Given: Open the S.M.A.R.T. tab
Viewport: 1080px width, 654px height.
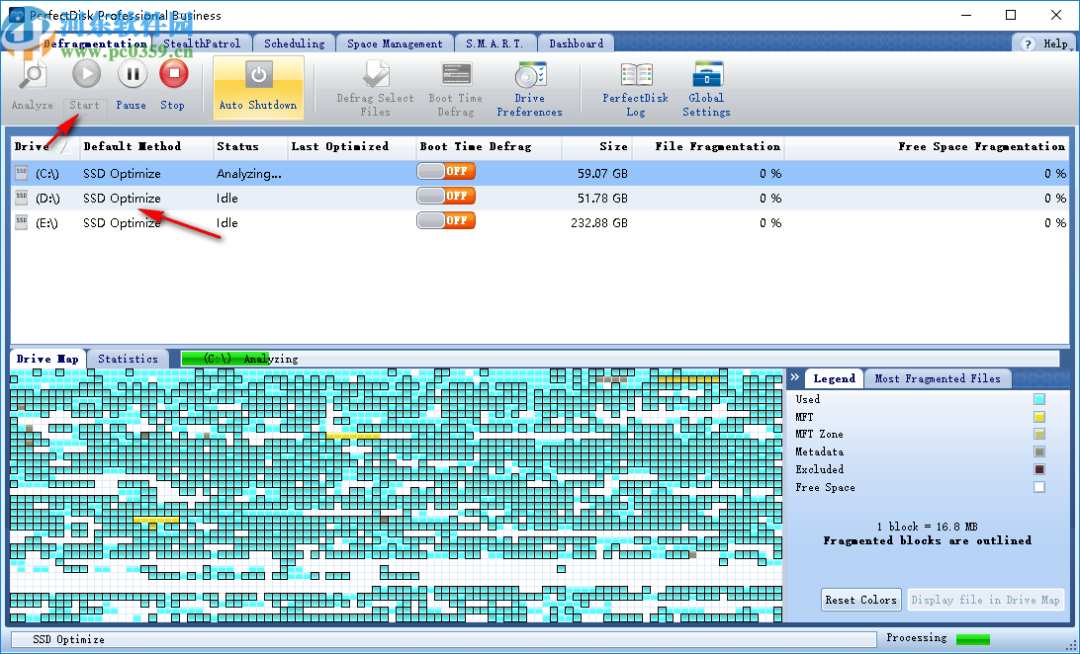Looking at the screenshot, I should point(494,42).
